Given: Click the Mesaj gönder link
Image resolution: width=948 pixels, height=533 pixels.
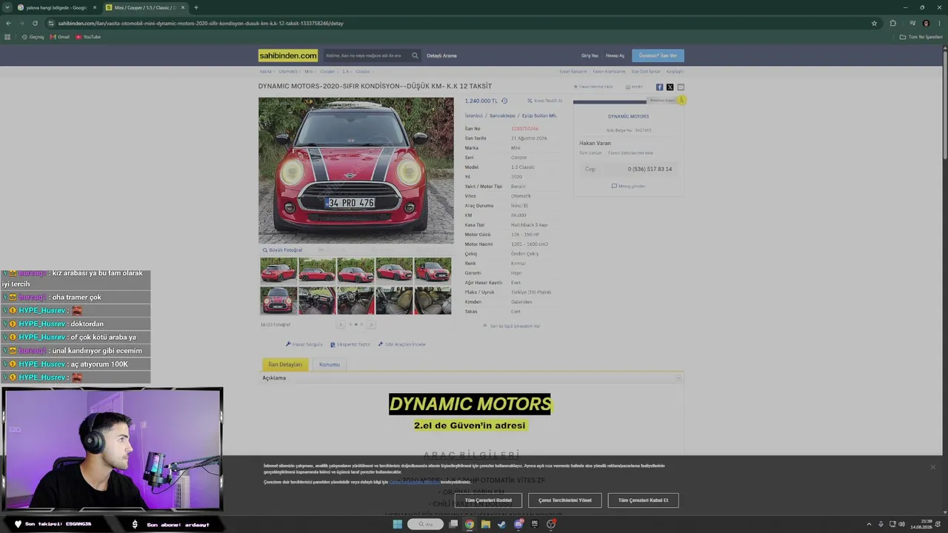Looking at the screenshot, I should point(628,186).
